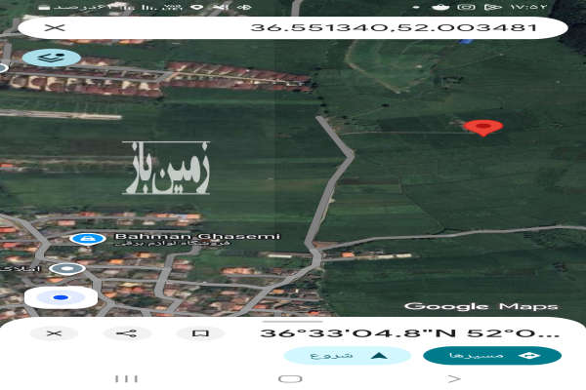Viewport: 586px width, 390px height.
Task: Go to Android home button
Action: pyautogui.click(x=290, y=379)
